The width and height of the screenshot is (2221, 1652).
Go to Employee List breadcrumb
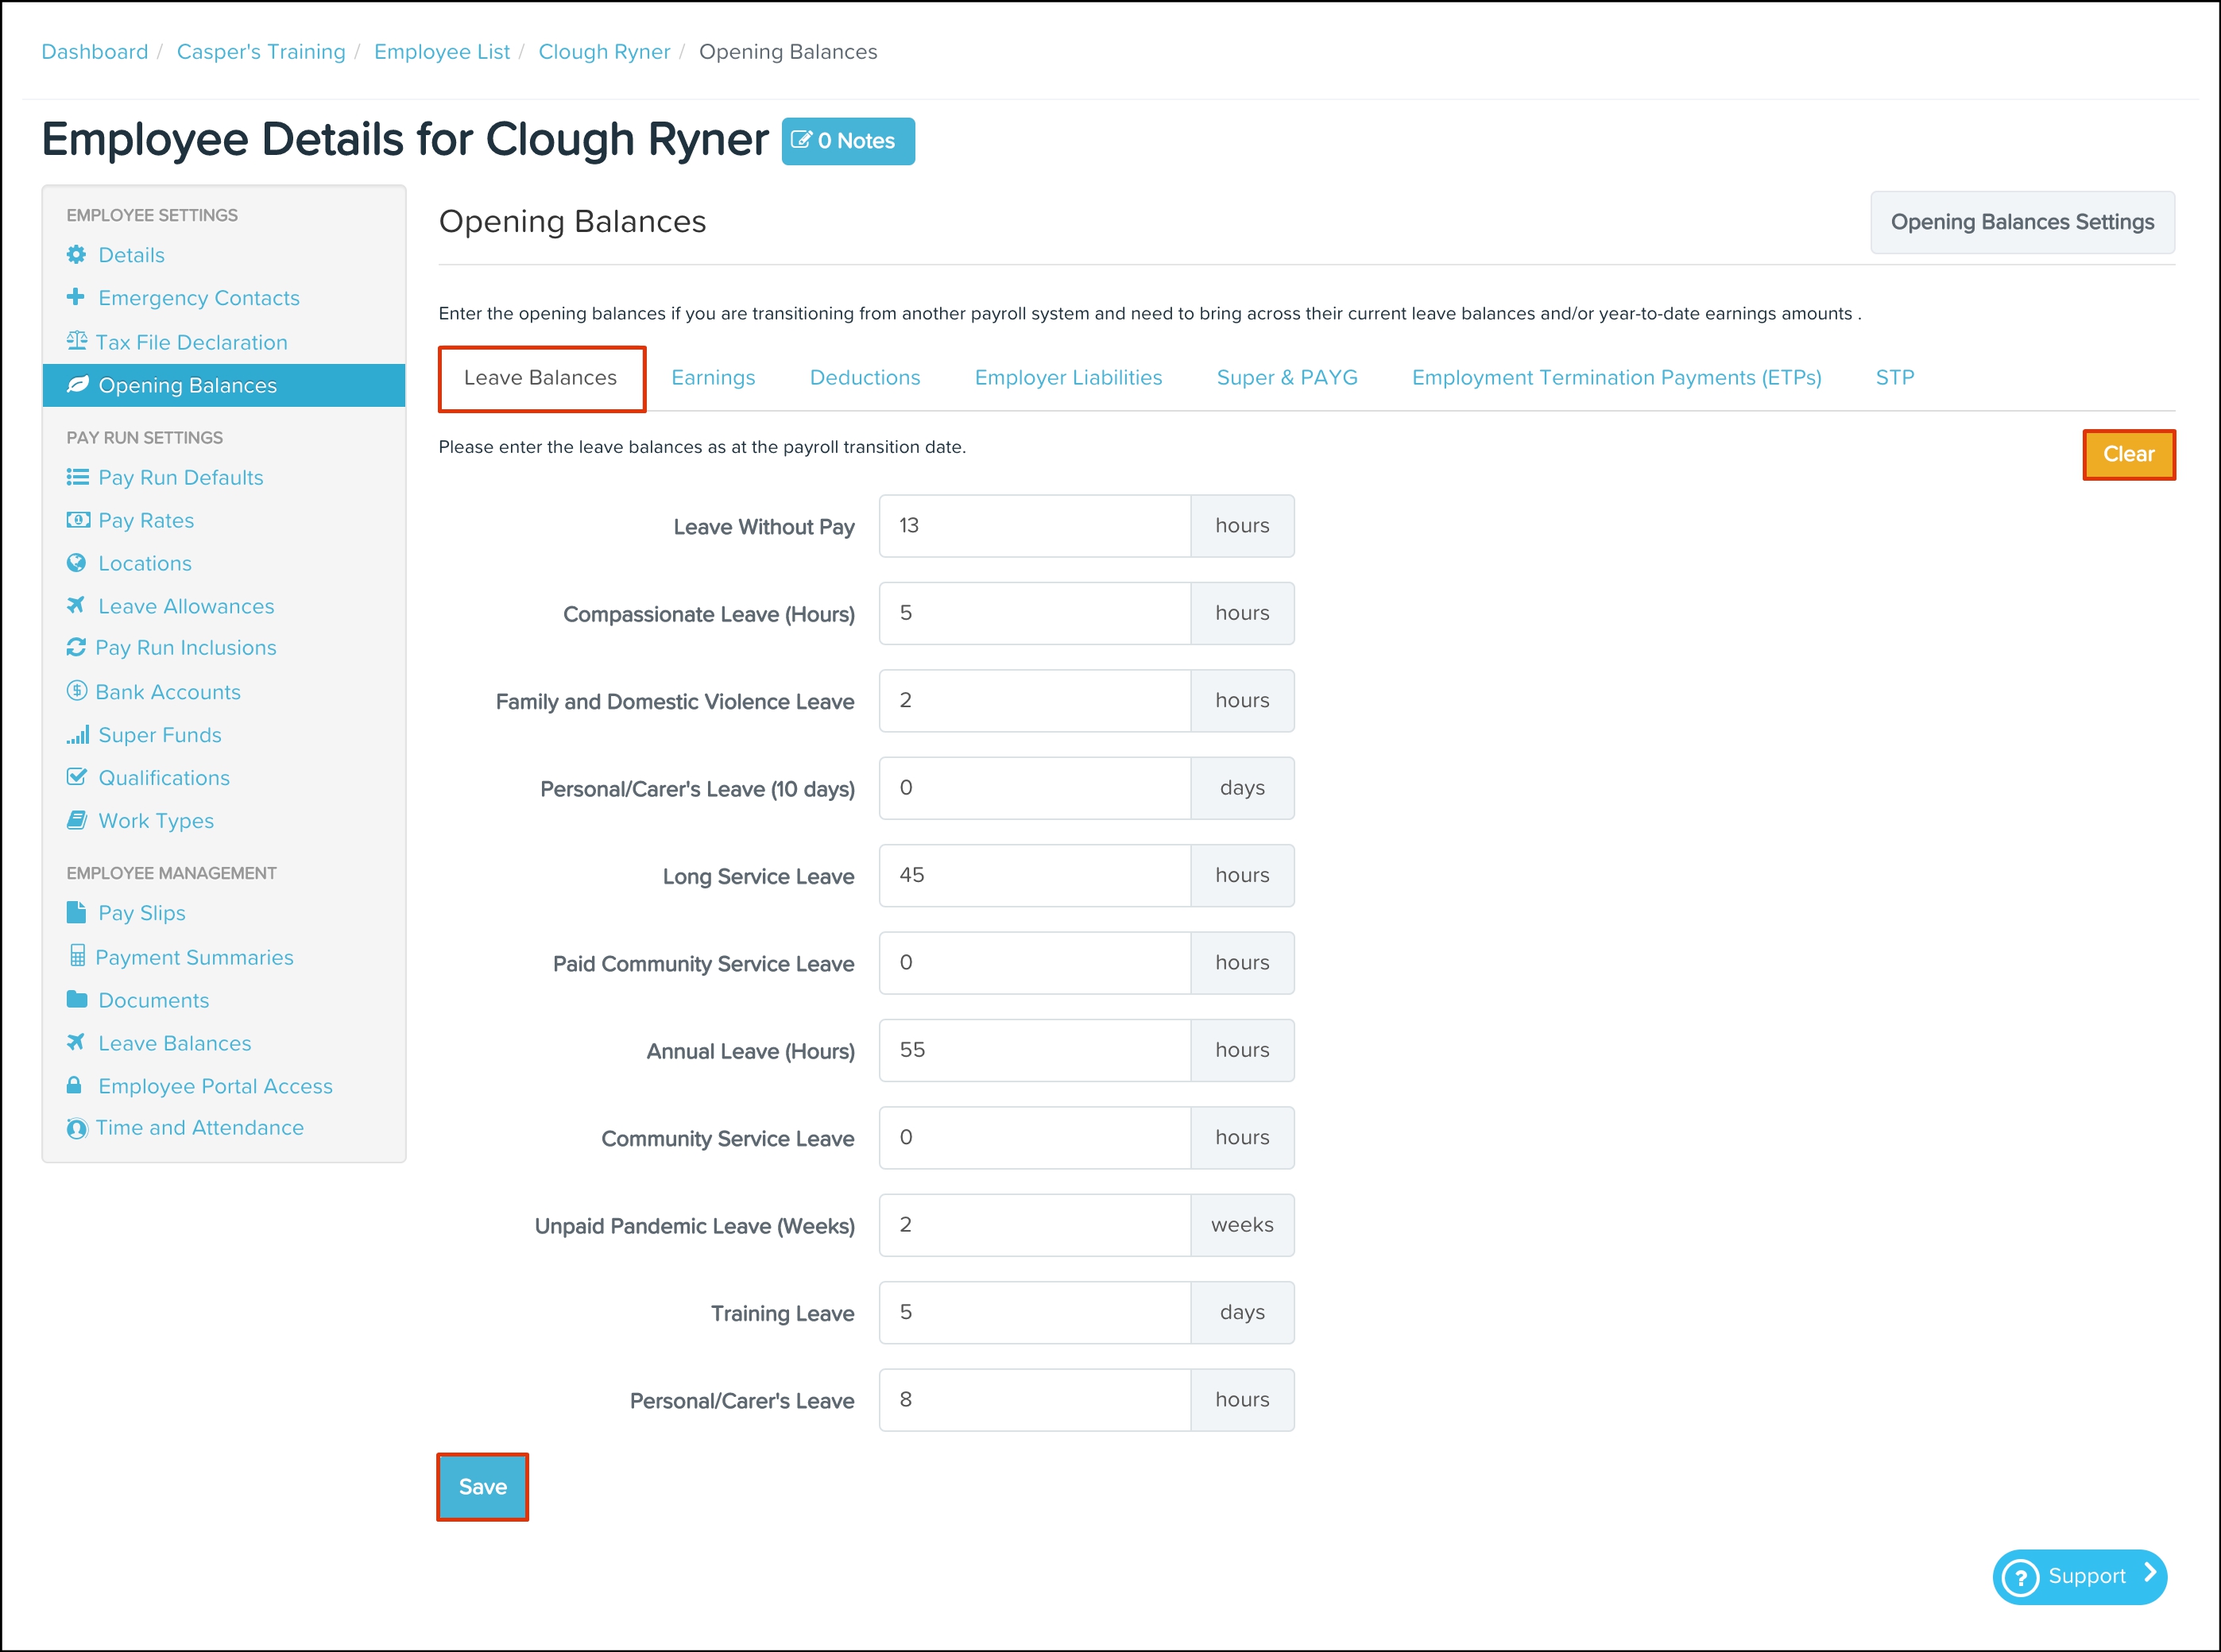pos(441,52)
